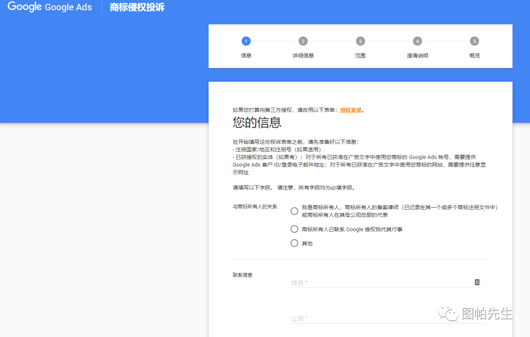The width and height of the screenshot is (530, 337).
Task: Click inside the 姓名 input field
Action: coord(368,283)
